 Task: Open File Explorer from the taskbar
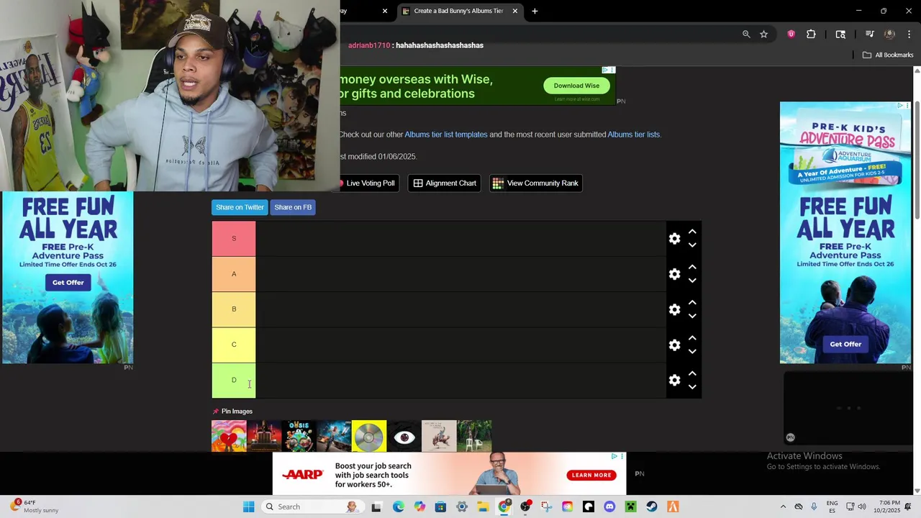(x=483, y=506)
